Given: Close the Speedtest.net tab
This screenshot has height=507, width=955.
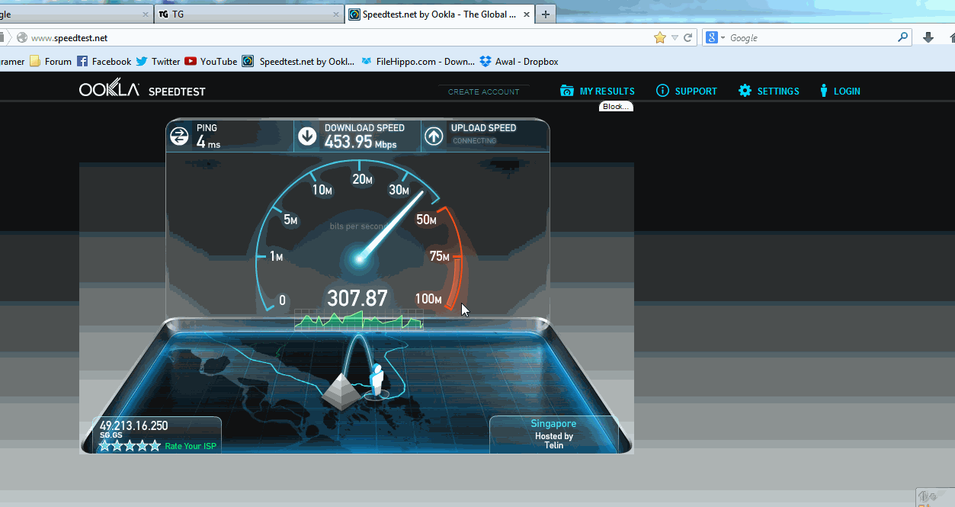Looking at the screenshot, I should click(x=525, y=14).
